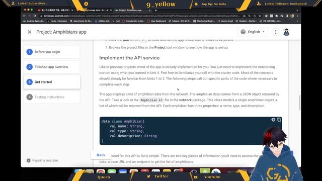Open the English language dropdown
Viewport: 322px width, 181px height.
tap(253, 32)
